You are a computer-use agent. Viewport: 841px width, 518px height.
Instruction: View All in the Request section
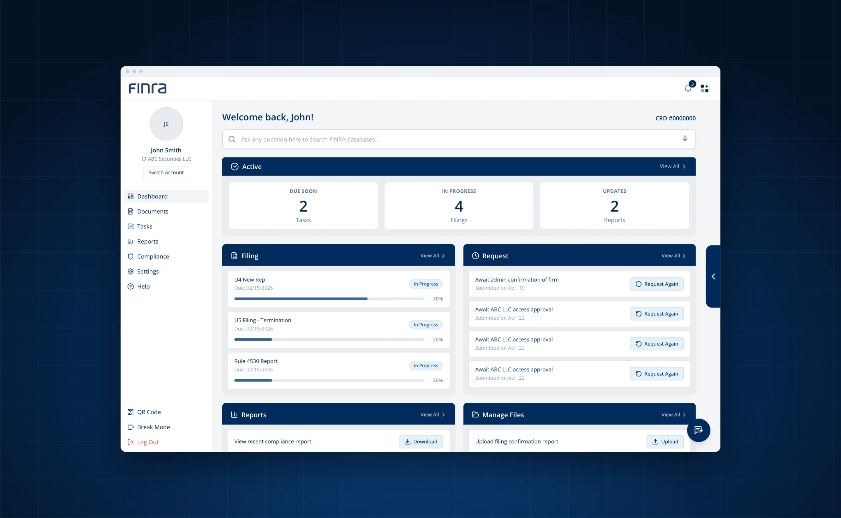[674, 256]
